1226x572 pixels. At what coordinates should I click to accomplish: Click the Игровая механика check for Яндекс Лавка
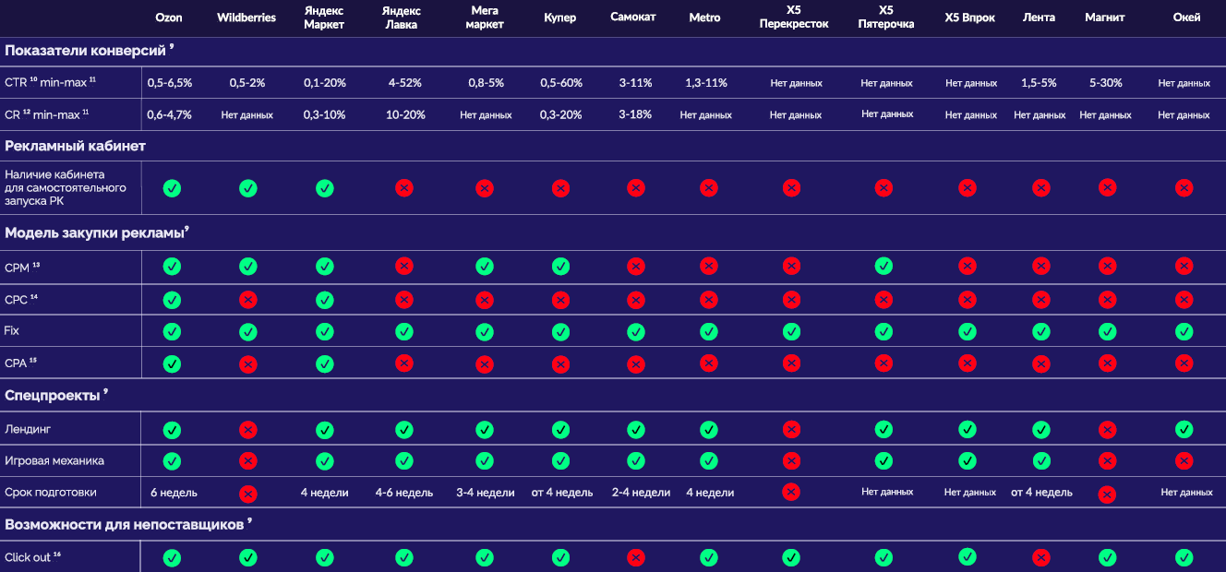403,460
